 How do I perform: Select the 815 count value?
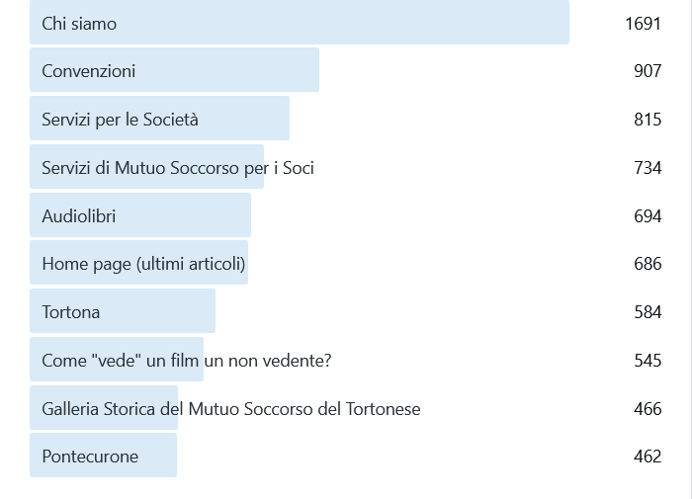[648, 120]
